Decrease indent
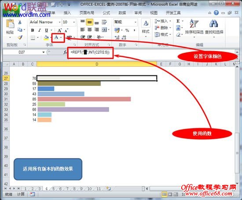The image size is (242, 200). tap(83, 37)
